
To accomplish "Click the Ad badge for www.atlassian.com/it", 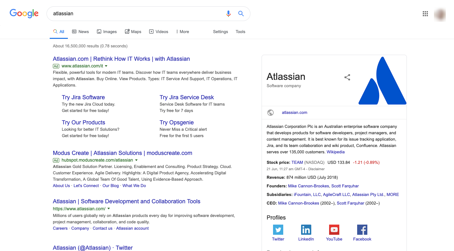I will pos(56,66).
